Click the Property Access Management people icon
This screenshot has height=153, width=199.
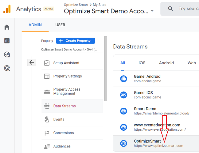coord(47,91)
